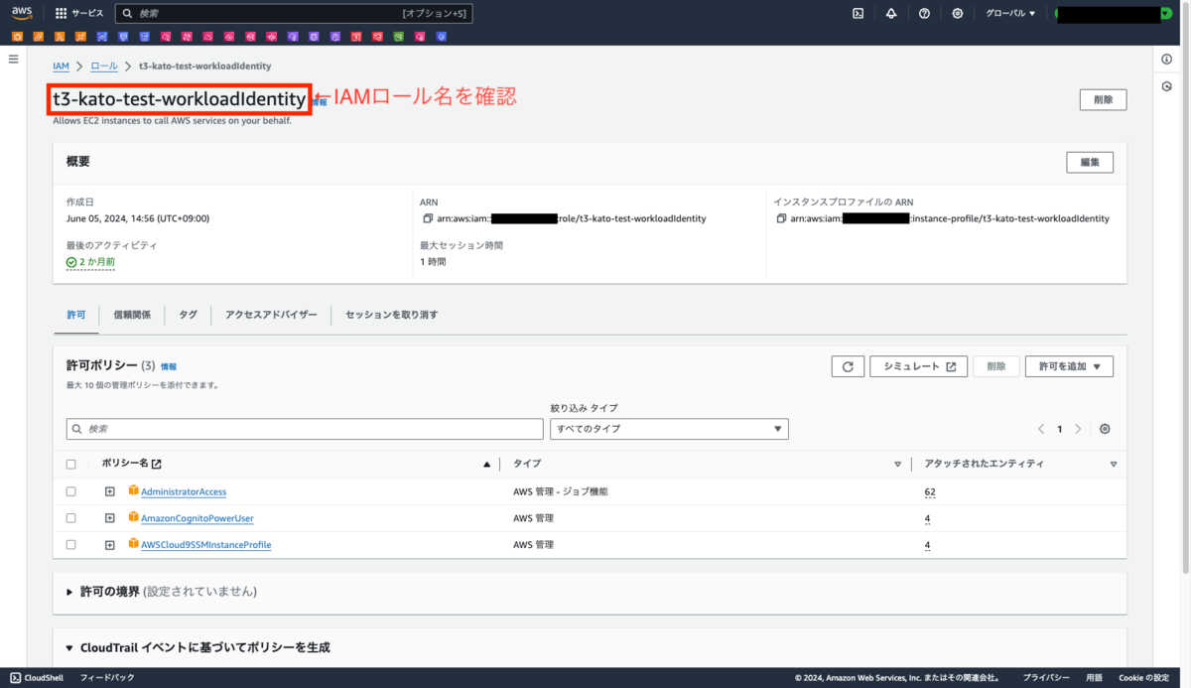This screenshot has height=688, width=1191.
Task: Open the hexagon tutorials panel icon
Action: point(1167,86)
